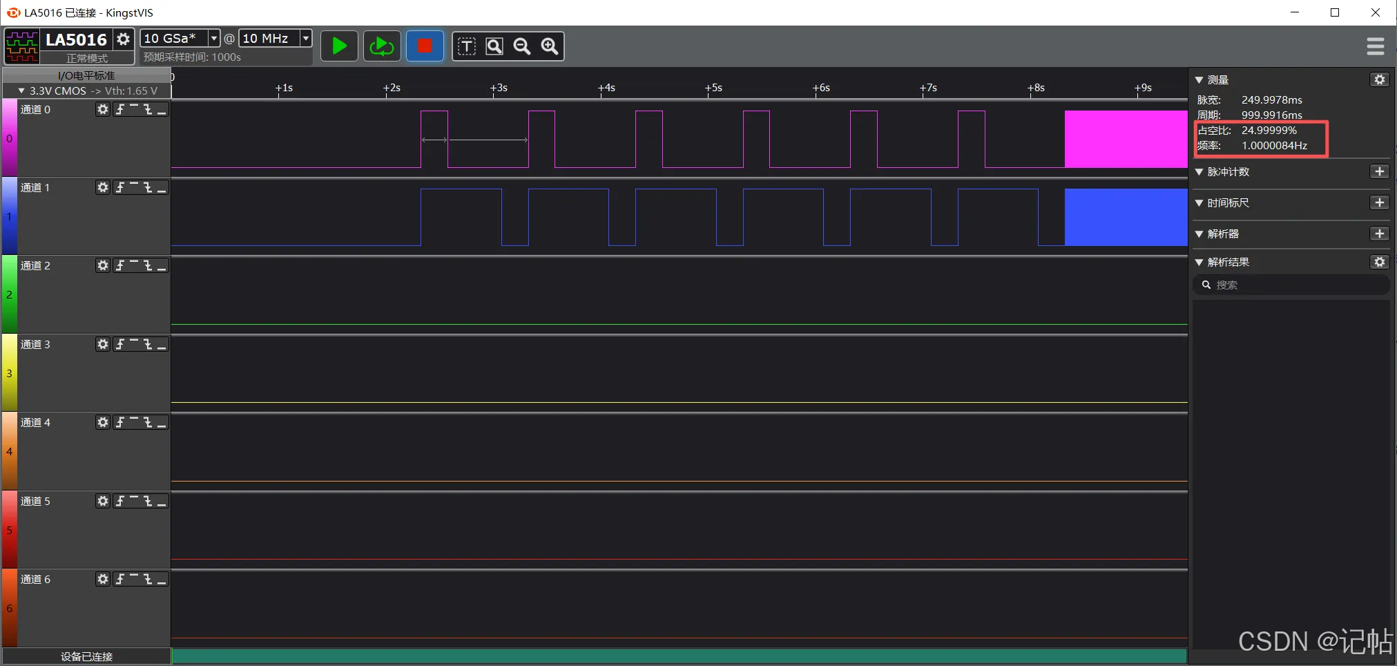Click the frequency value 1.0000084Hz

1275,145
